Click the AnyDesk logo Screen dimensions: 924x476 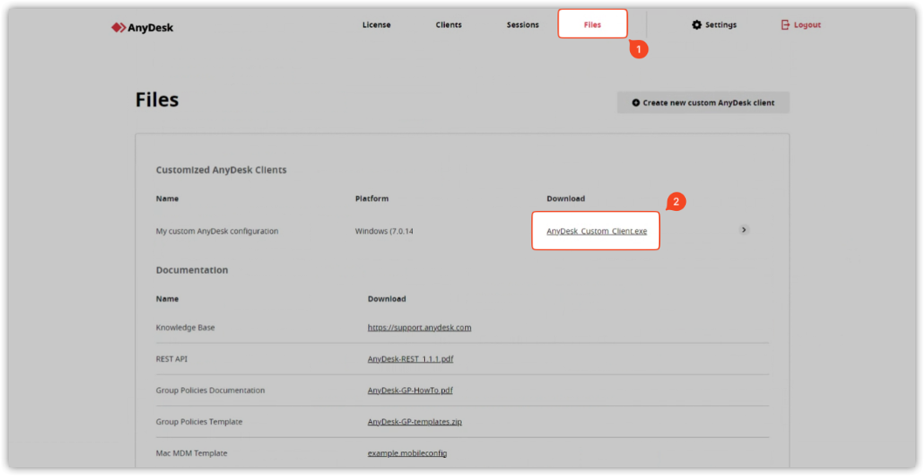(x=142, y=28)
